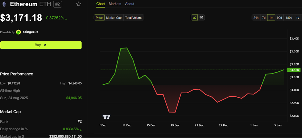The height and width of the screenshot is (139, 302).
Task: Click the 0.87252% change indicator
Action: 56,18
